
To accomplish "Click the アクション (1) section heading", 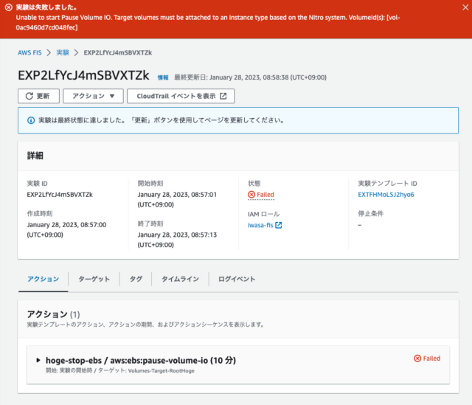I will [x=53, y=314].
